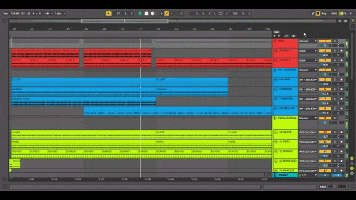Toggle the yellow Automation Arm button
This screenshot has height=200, width=356.
tap(167, 13)
